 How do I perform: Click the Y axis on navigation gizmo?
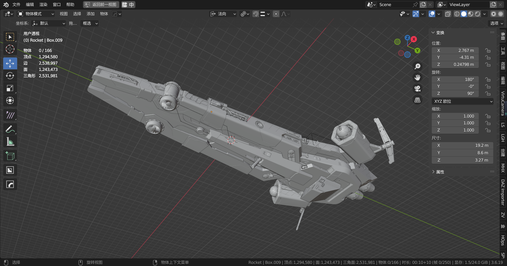click(417, 50)
